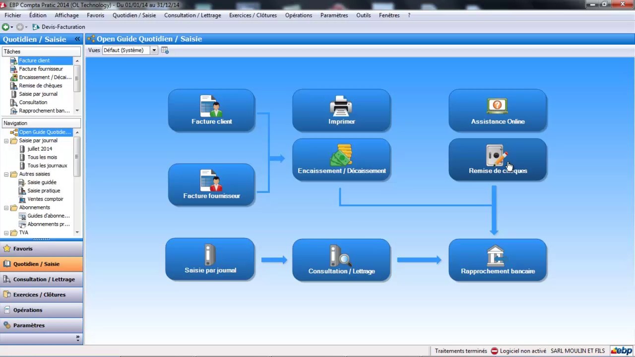Image resolution: width=635 pixels, height=357 pixels.
Task: Click the green back navigation arrow
Action: [5, 27]
